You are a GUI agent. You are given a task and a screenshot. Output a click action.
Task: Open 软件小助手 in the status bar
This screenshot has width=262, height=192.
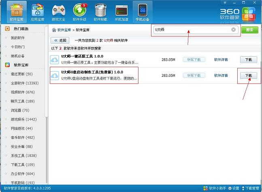(x=215, y=188)
